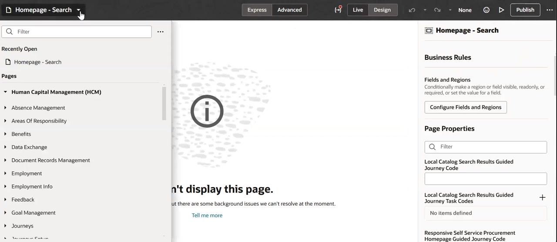Screen dimensions: 557x242
Task: Click the Fields and Regions label
Action: [x=447, y=80]
